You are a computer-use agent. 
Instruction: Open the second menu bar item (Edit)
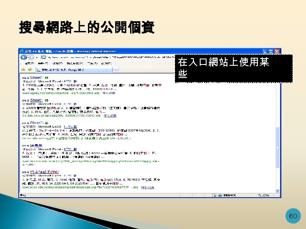[43, 63]
